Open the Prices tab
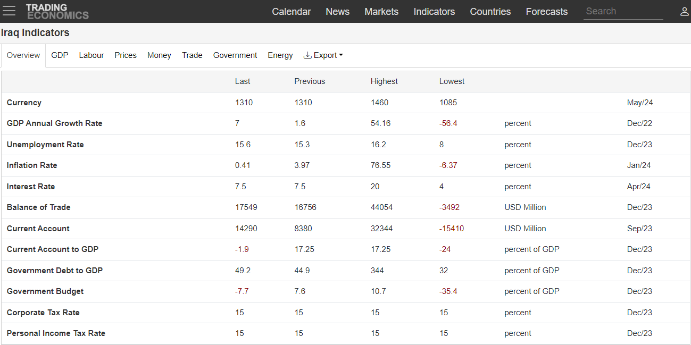 tap(126, 55)
